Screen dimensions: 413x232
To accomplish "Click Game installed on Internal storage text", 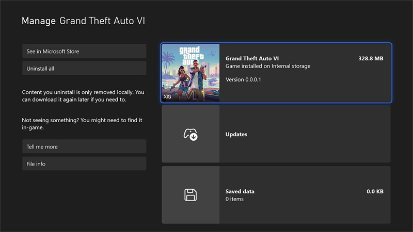I will point(268,67).
